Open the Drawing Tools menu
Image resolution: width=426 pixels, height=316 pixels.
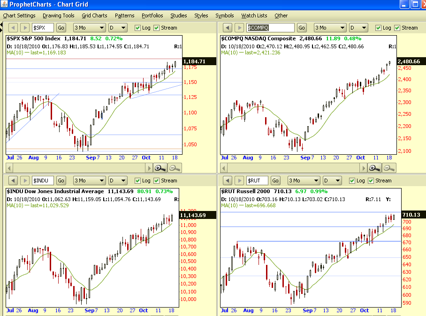click(59, 15)
